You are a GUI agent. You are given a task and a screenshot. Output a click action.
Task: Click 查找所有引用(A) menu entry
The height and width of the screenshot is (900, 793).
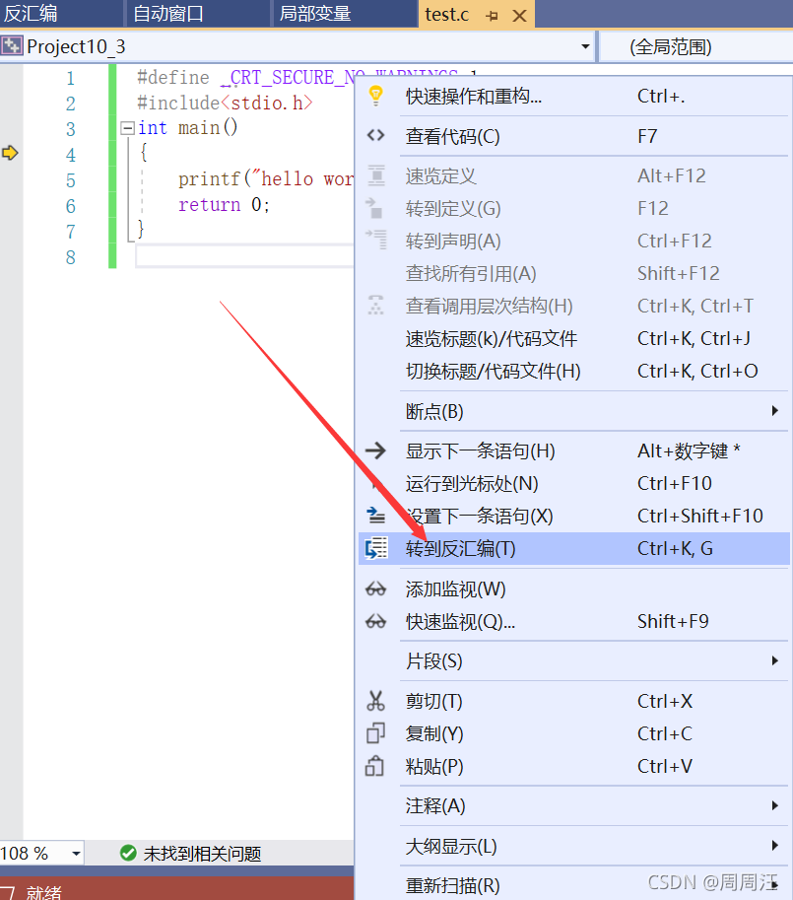pos(573,273)
